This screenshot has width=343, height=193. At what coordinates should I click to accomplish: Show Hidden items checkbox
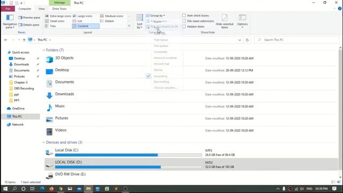coord(184,26)
